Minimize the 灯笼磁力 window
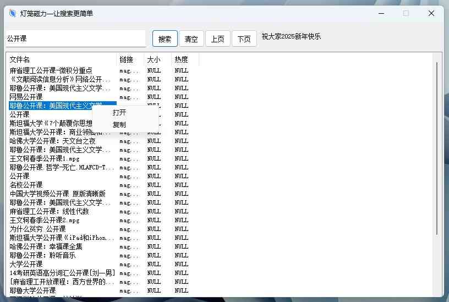This screenshot has width=449, height=302. [381, 13]
